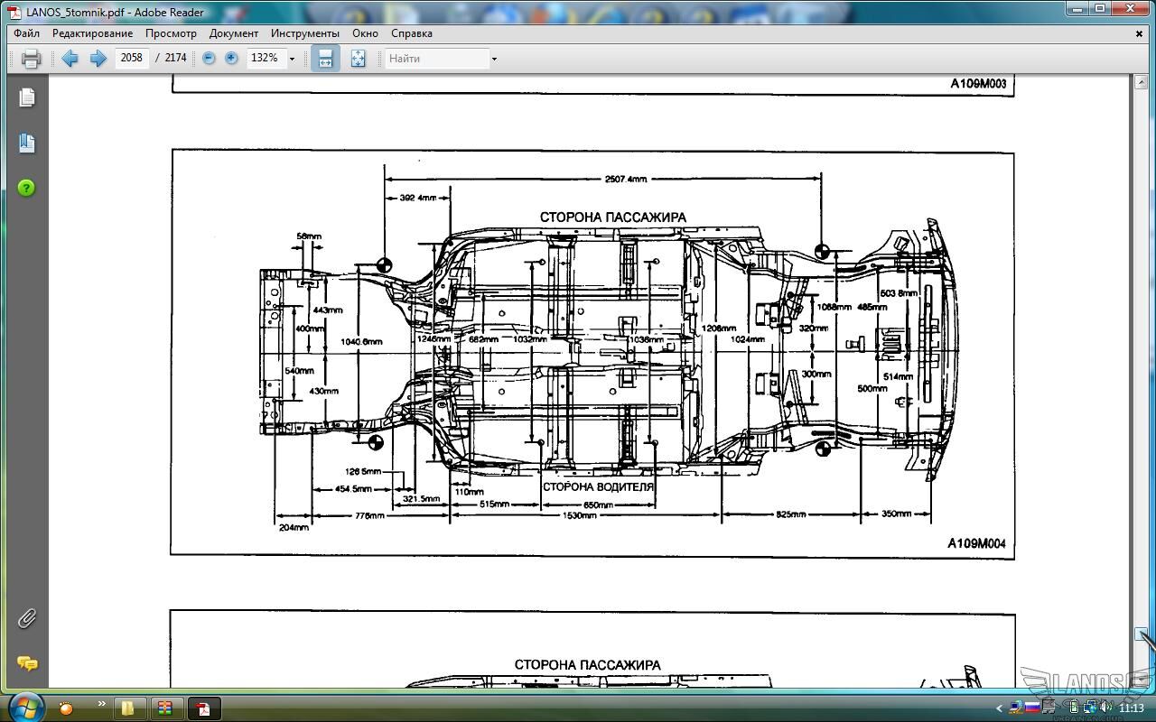Go to next page with right arrow
Screen dimensions: 1156x722
pos(98,59)
